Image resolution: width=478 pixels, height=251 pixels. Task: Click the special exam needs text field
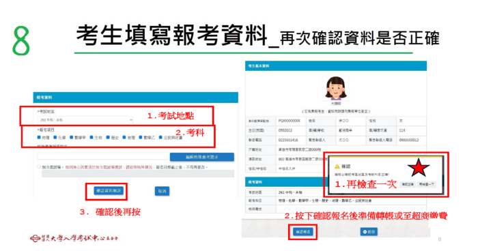pyautogui.click(x=102, y=157)
